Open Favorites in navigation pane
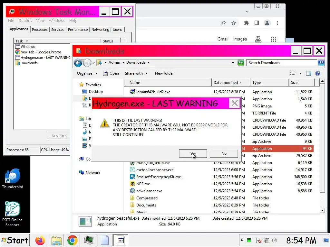The image size is (330, 247). (x=90, y=85)
